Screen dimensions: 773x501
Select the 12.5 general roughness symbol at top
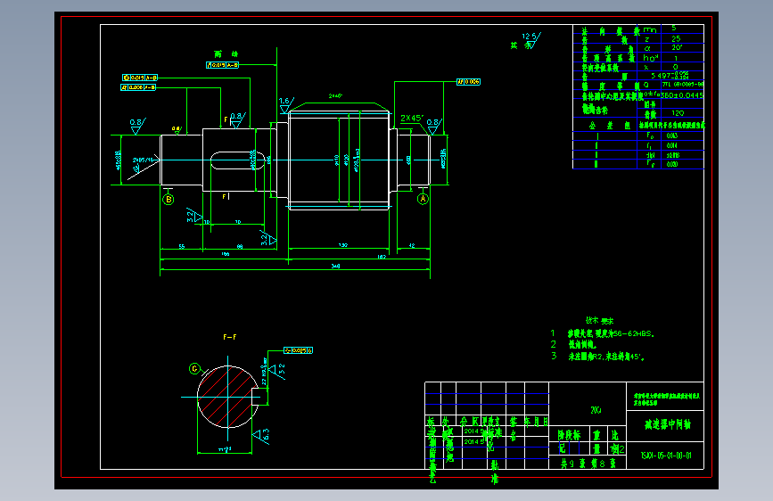click(531, 40)
